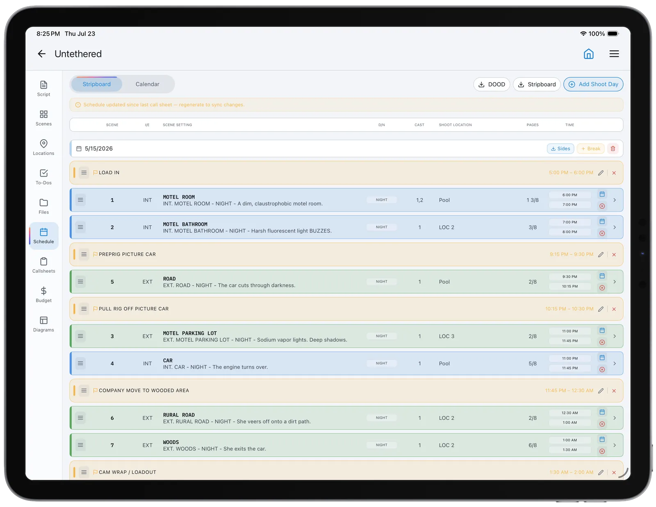Click the 5/15/2026 shoot day date
The height and width of the screenshot is (507, 656).
(98, 149)
